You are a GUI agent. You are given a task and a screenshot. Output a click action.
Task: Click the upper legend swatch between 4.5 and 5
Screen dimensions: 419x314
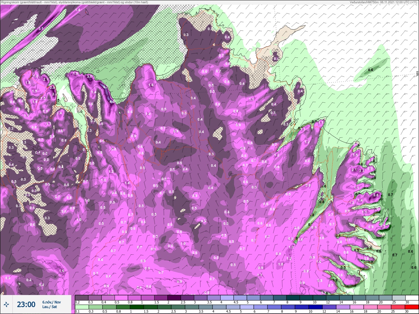tap(241, 298)
